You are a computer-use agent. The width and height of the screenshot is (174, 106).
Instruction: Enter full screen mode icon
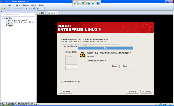(34, 8)
